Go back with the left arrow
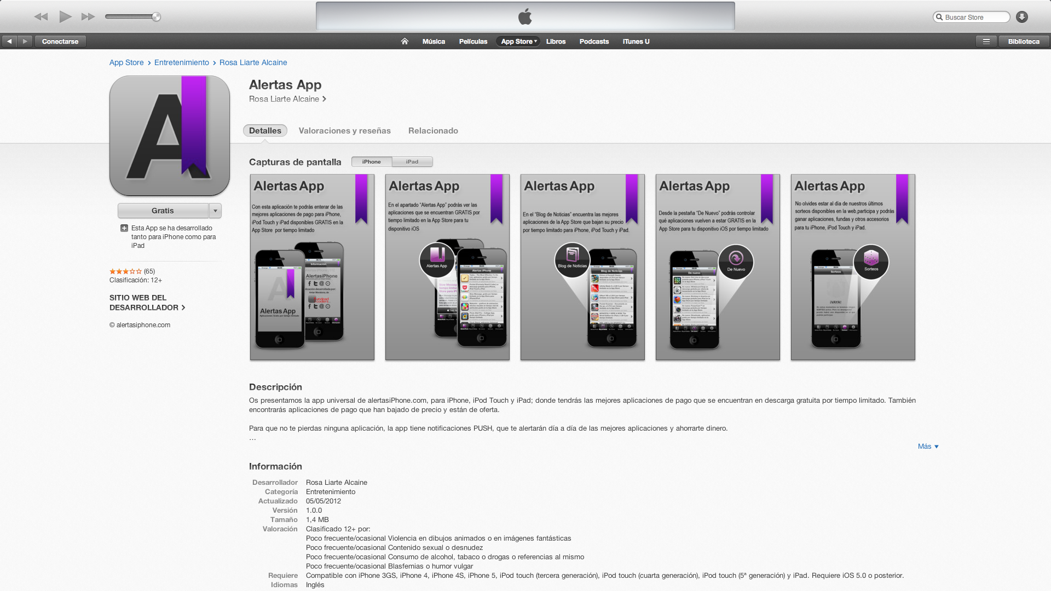 (x=9, y=41)
